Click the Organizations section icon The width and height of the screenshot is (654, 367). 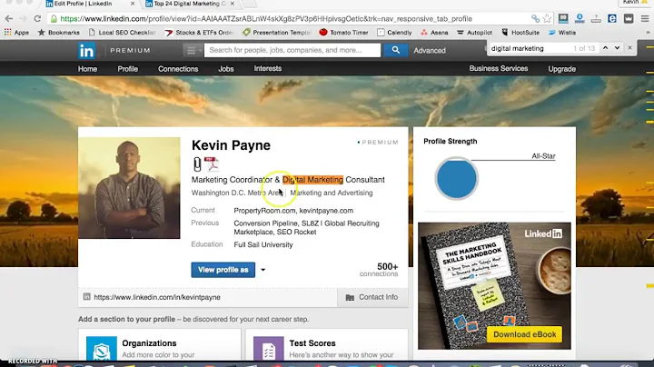click(102, 350)
